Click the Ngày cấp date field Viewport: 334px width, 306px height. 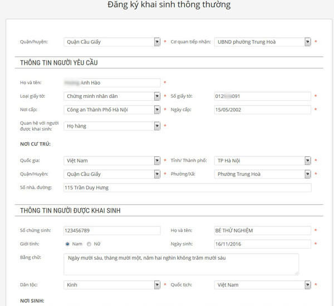tap(262, 110)
